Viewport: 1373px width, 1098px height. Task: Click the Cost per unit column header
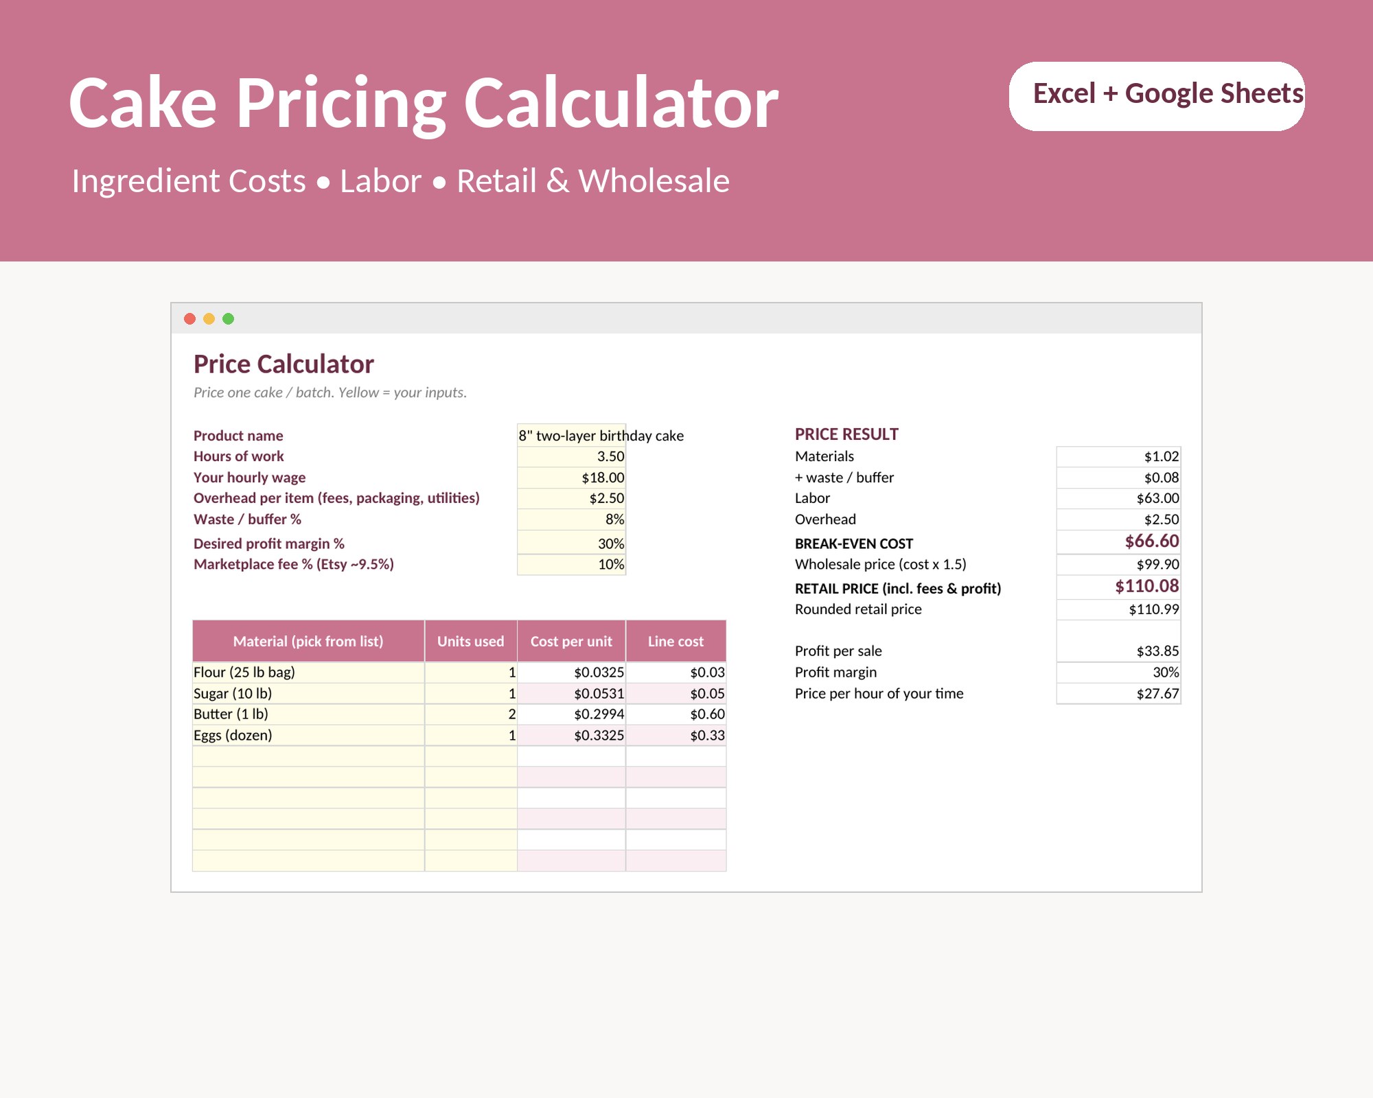tap(571, 641)
